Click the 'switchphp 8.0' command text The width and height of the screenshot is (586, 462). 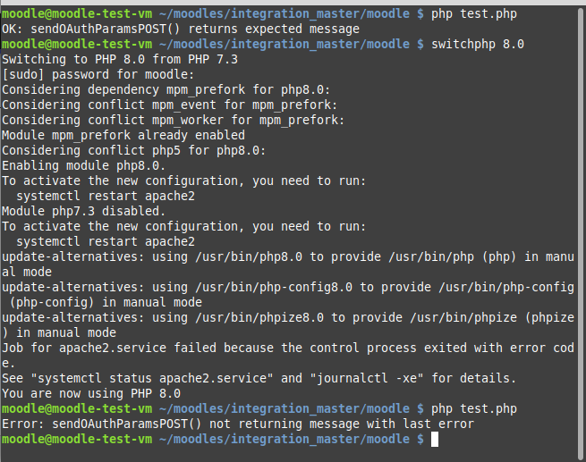pyautogui.click(x=478, y=44)
